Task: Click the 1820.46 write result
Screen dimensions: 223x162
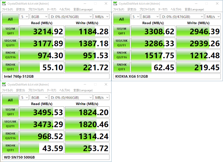Action: pyautogui.click(x=87, y=124)
